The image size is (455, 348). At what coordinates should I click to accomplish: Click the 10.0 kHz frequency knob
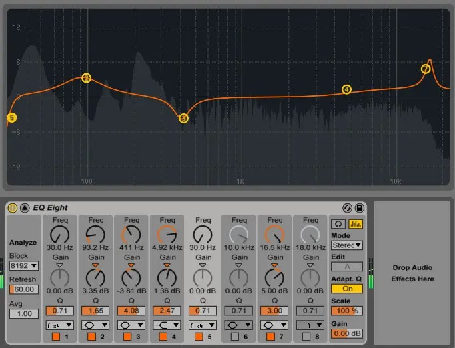click(239, 235)
